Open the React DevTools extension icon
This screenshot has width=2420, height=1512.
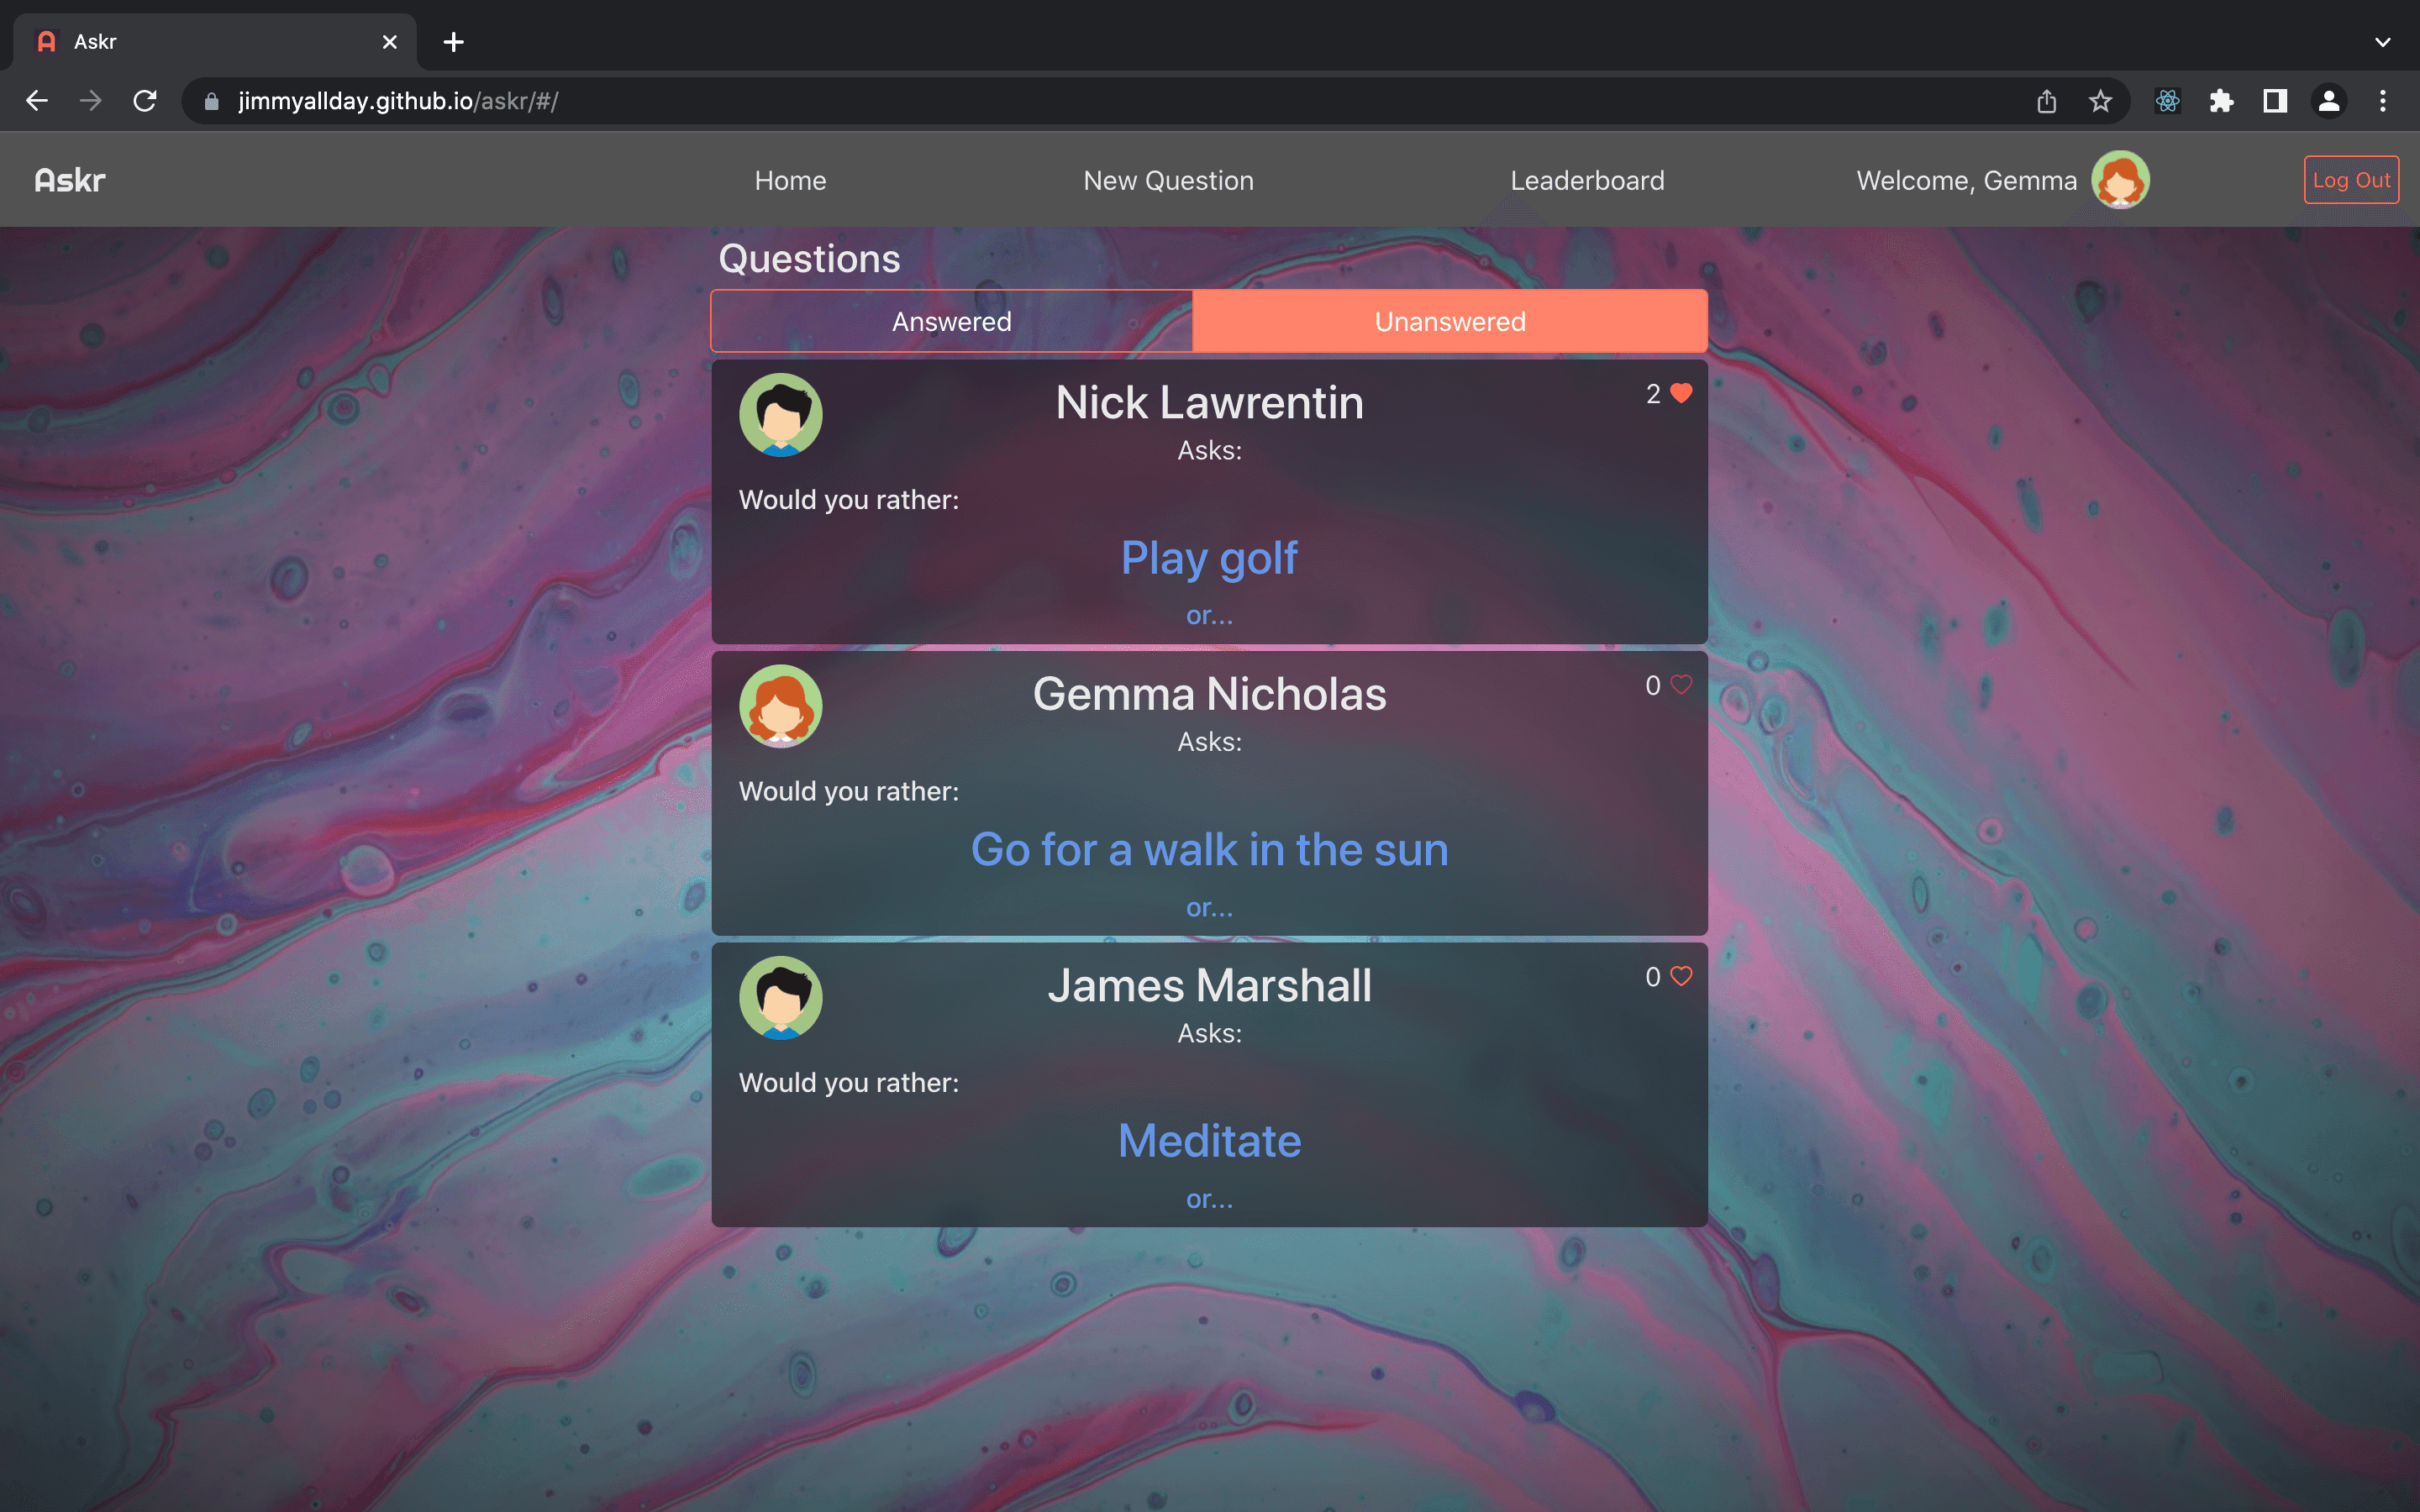pos(2167,101)
